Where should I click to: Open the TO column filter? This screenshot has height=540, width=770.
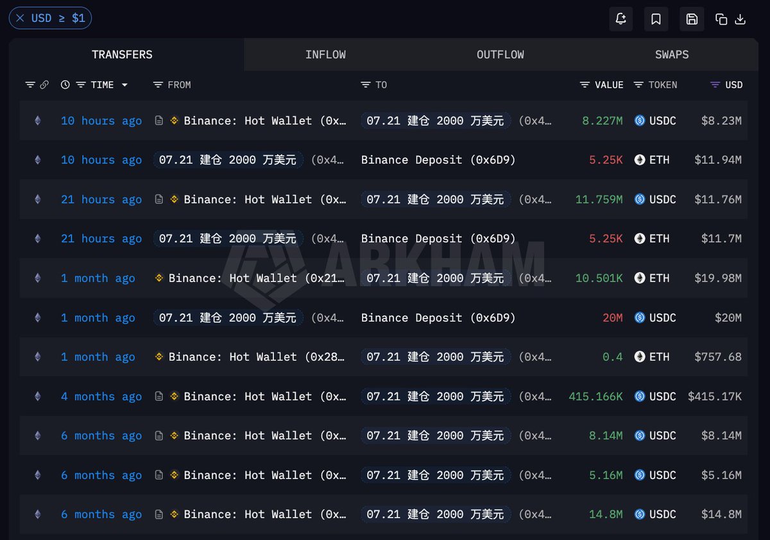pos(366,85)
